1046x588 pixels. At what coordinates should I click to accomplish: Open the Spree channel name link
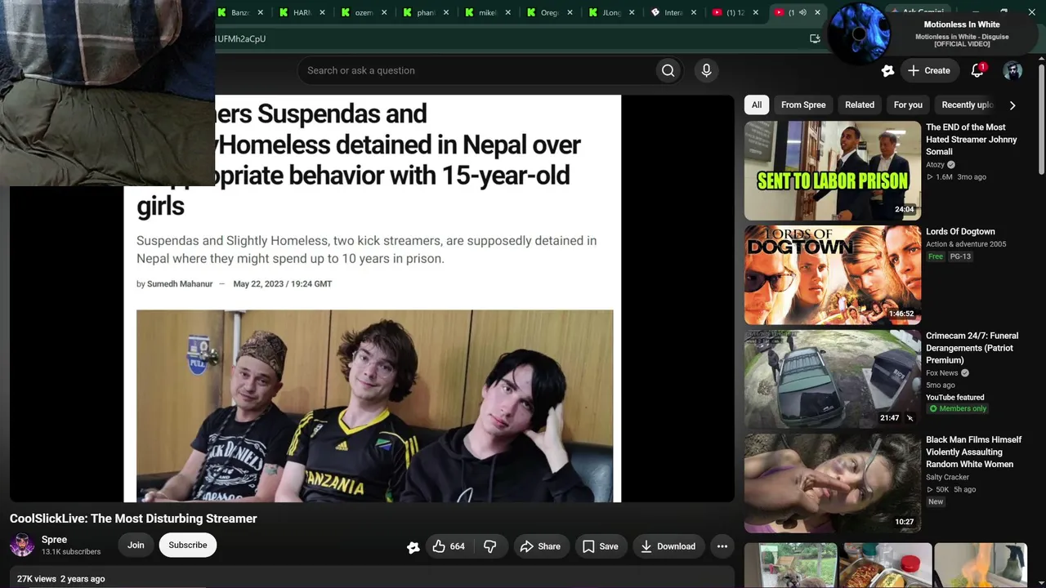click(x=54, y=540)
